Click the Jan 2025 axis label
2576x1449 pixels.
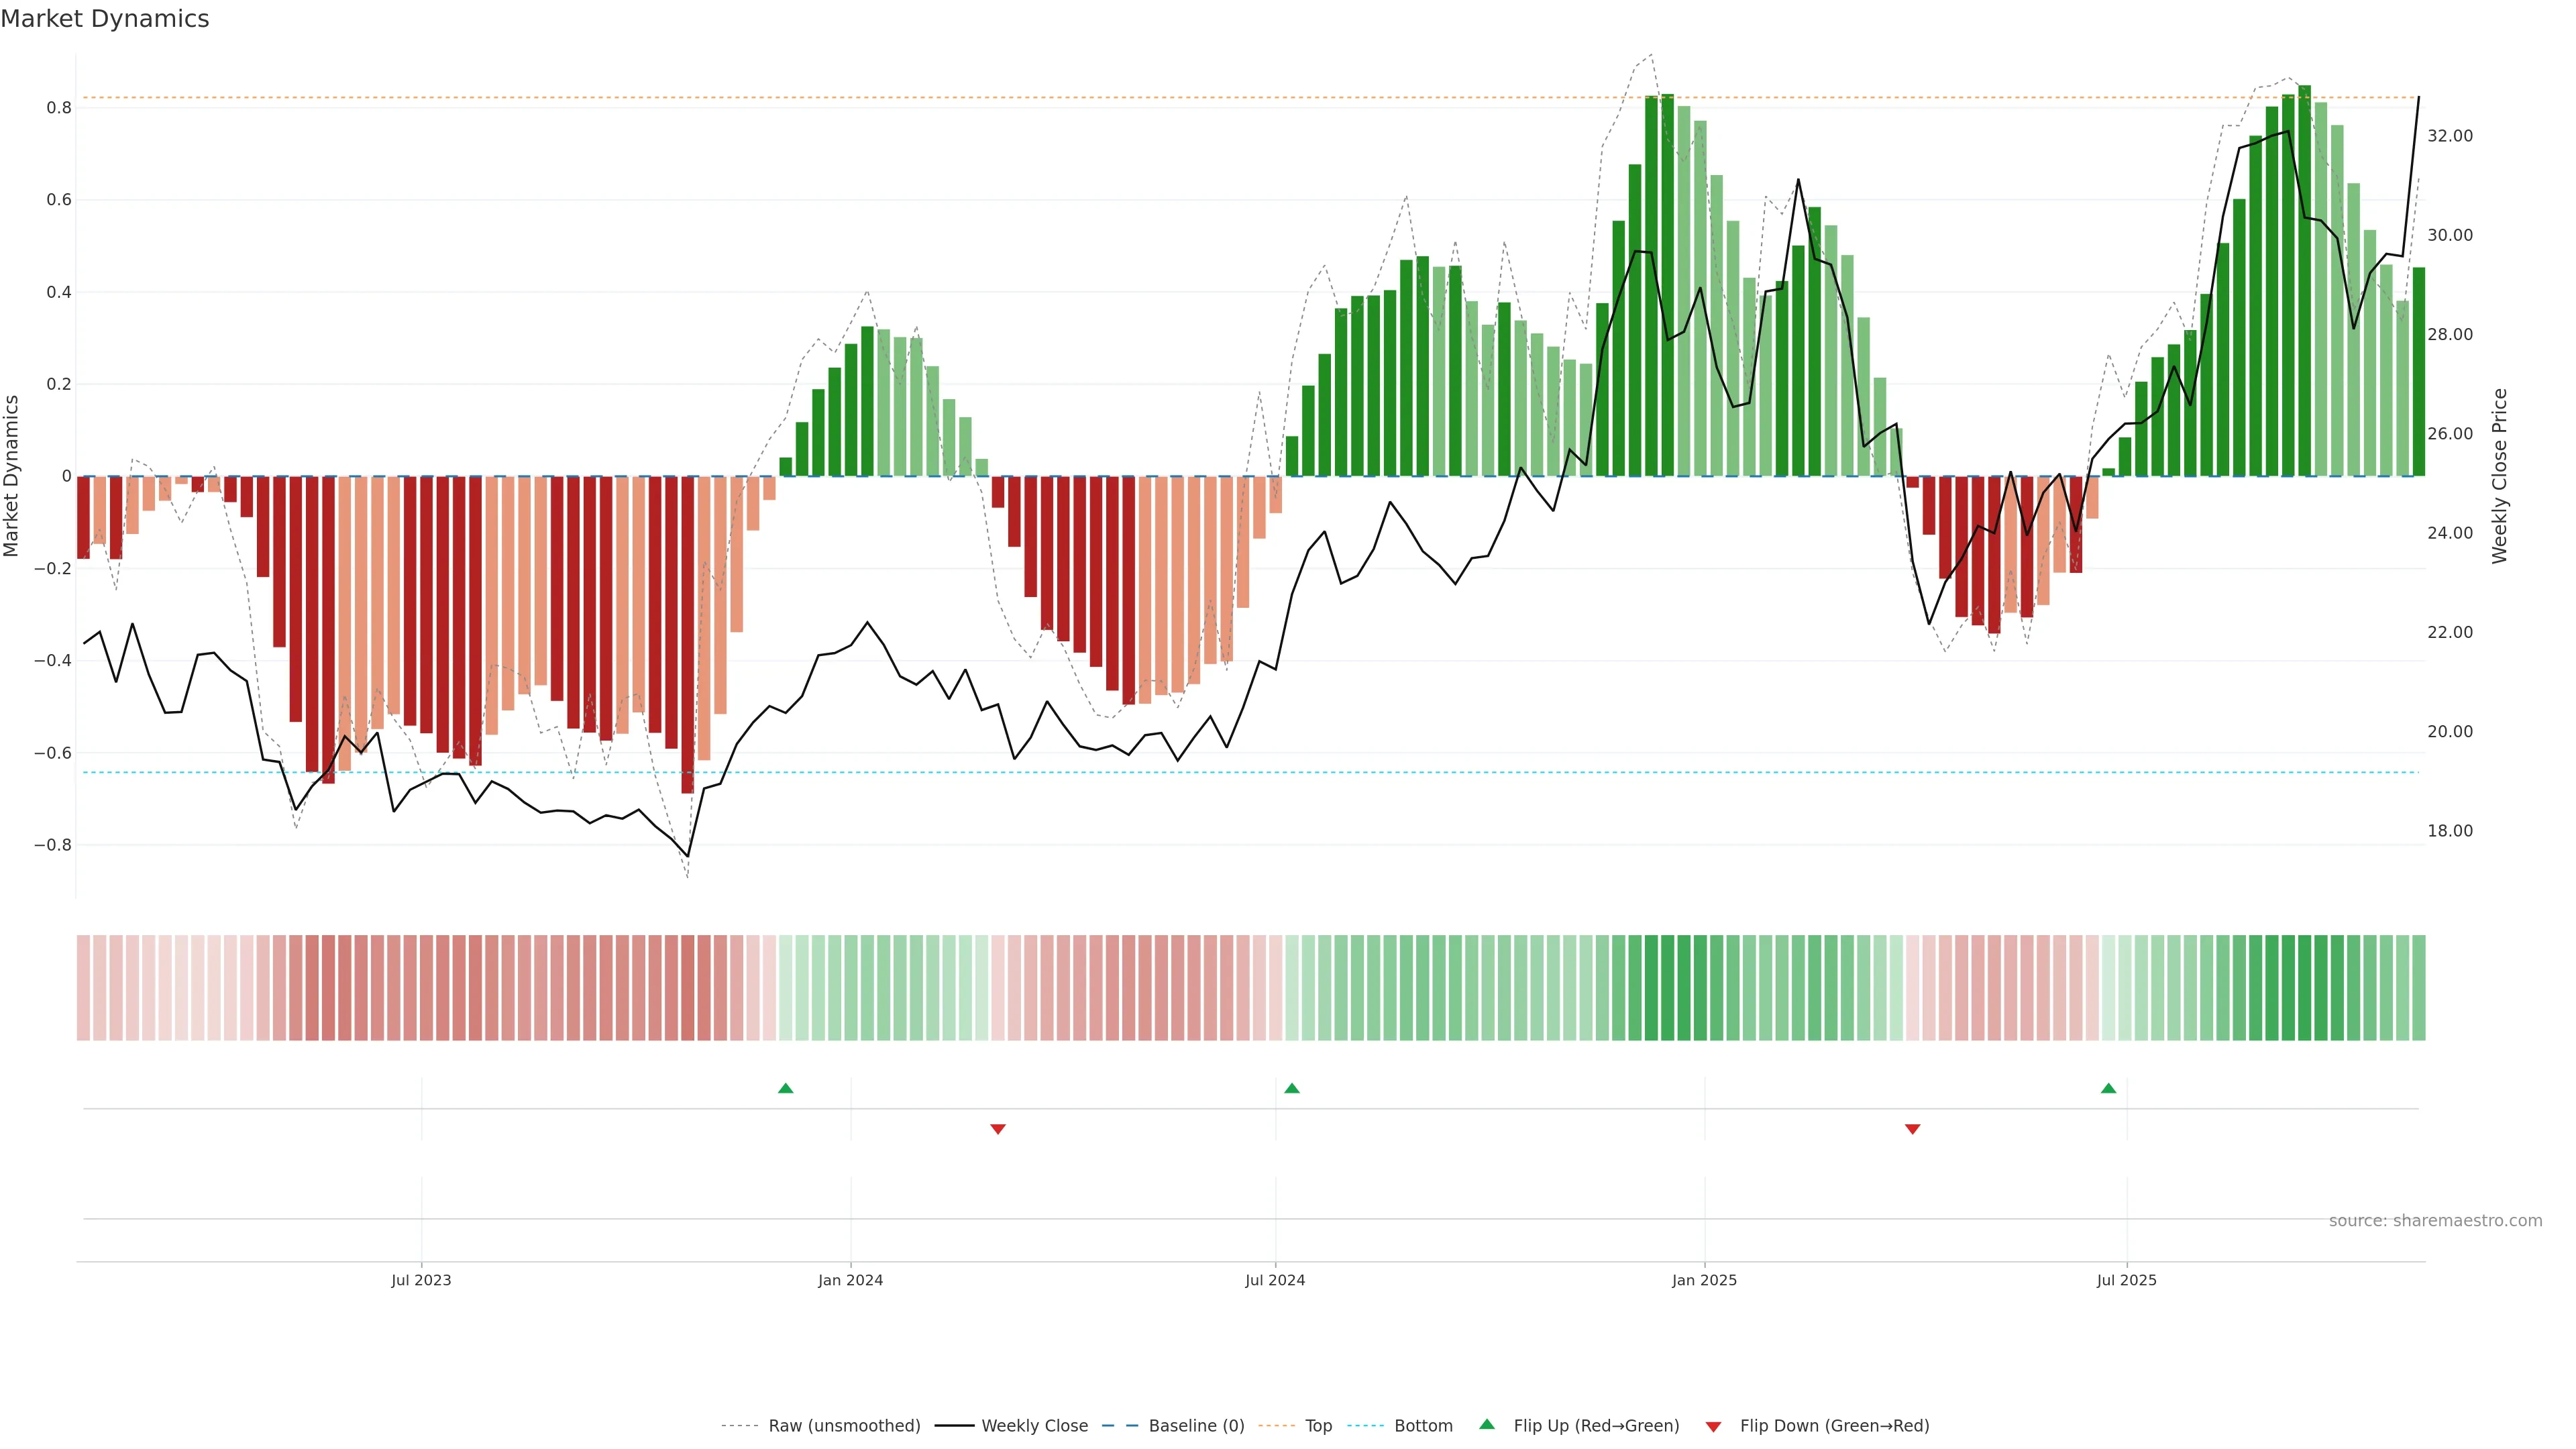point(1704,1280)
